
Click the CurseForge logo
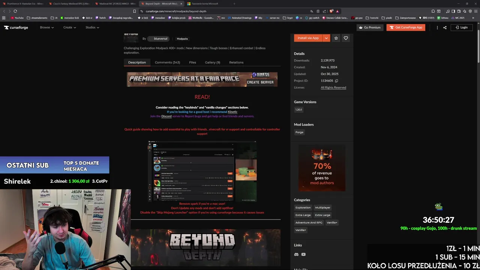coord(16,27)
